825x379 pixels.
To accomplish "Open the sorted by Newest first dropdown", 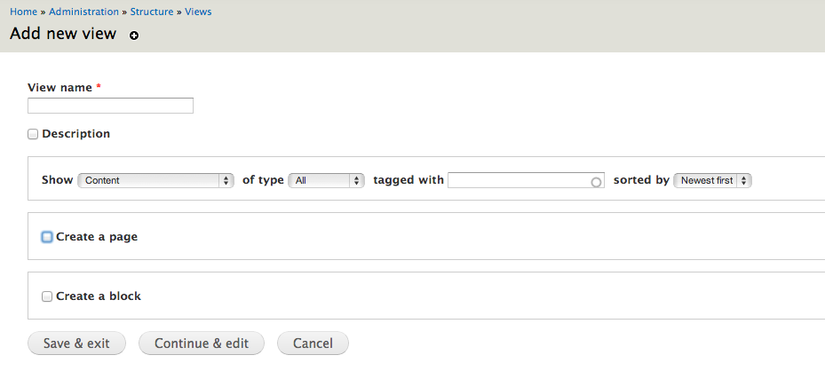I will 712,180.
